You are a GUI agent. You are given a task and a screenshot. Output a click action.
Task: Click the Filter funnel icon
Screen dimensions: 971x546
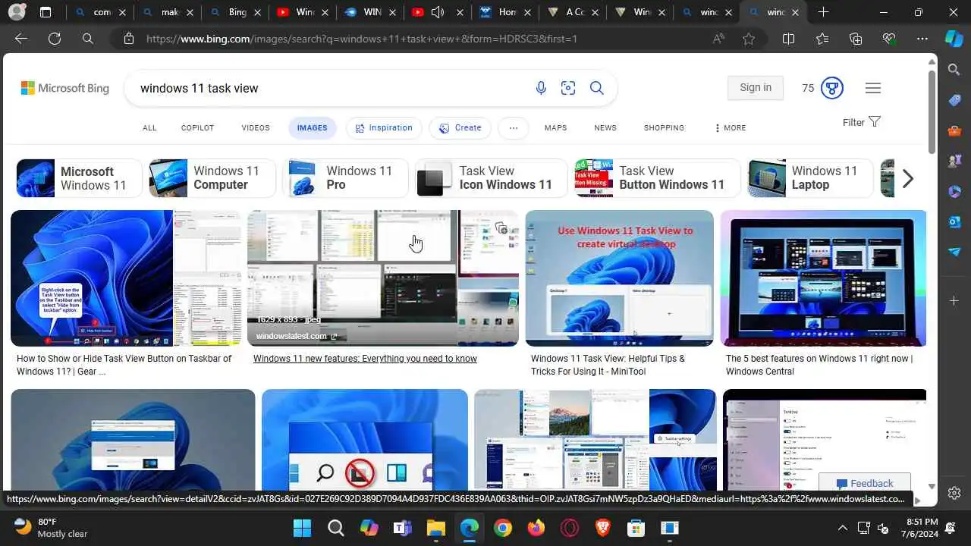point(874,122)
